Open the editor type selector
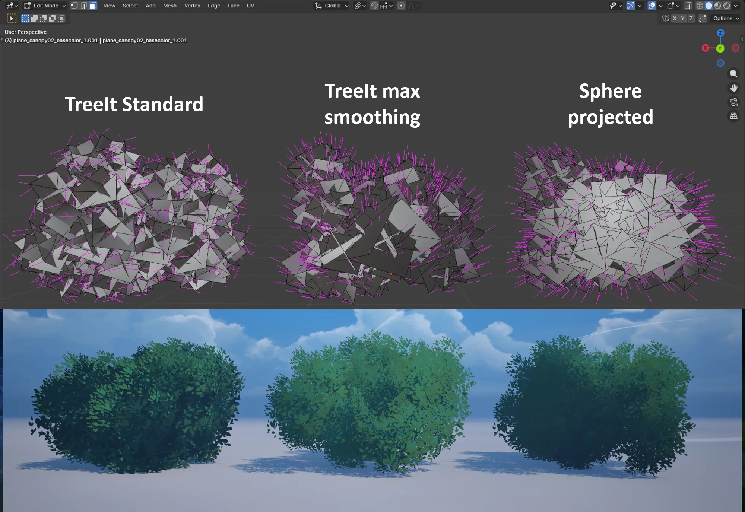 [x=12, y=6]
